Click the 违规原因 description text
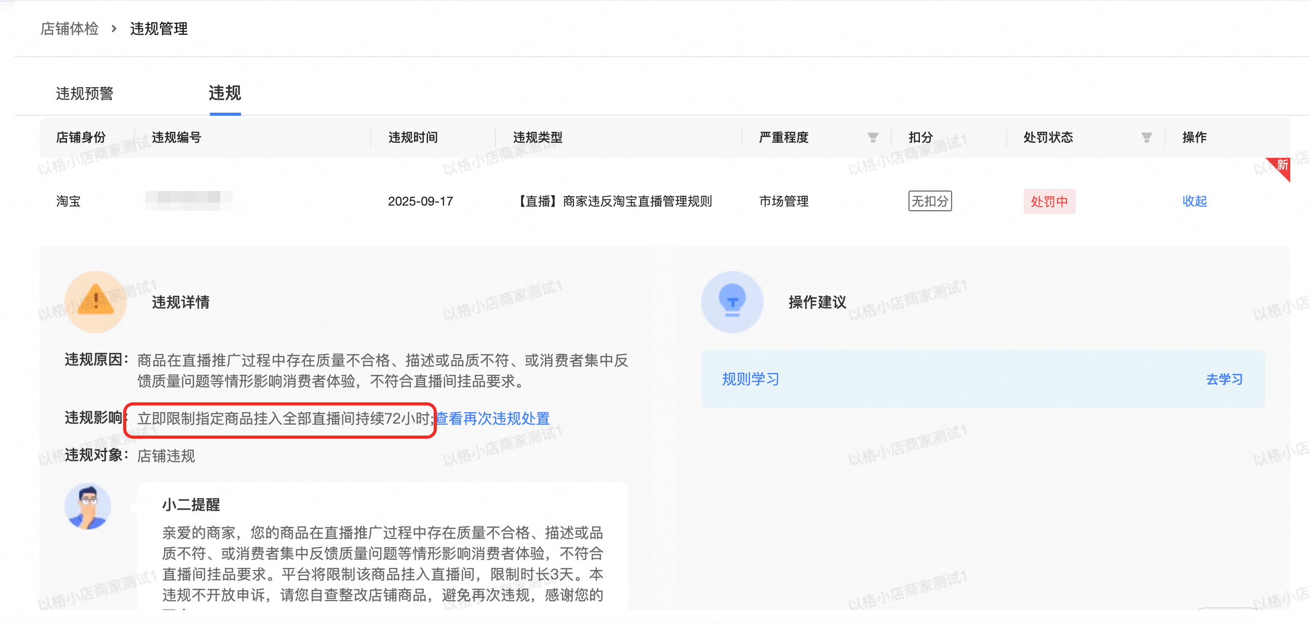The height and width of the screenshot is (624, 1310). click(x=383, y=371)
